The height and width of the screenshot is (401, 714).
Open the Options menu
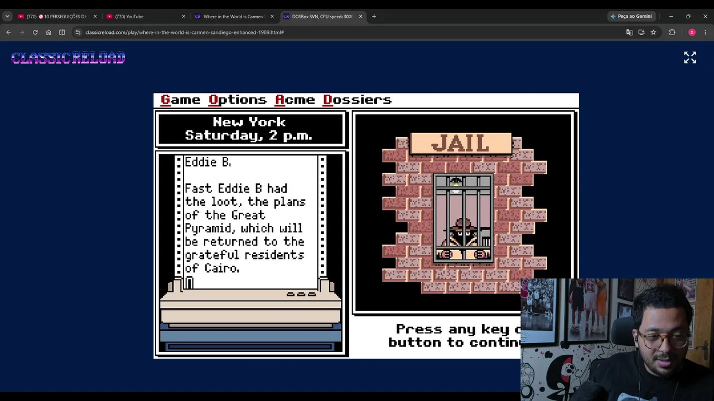click(238, 100)
